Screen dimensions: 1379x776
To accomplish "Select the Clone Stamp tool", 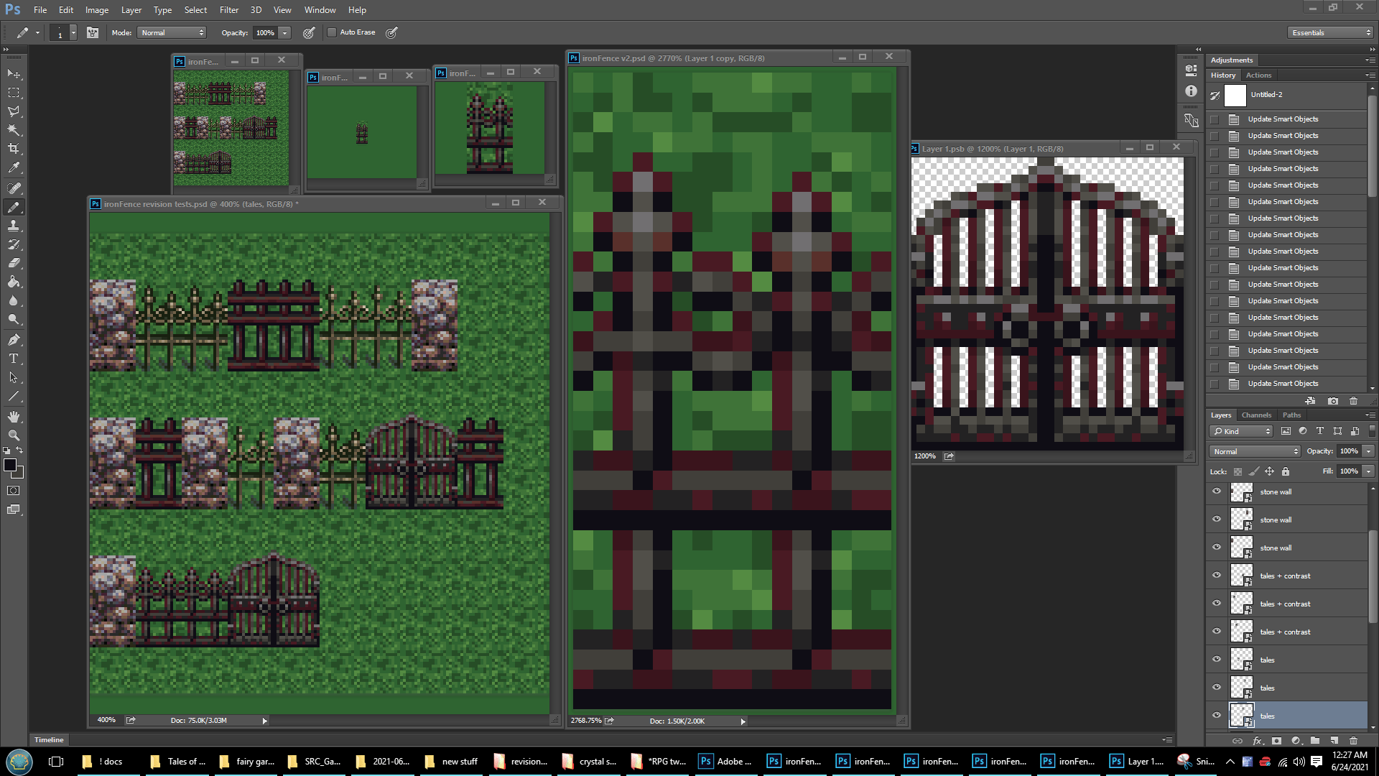I will pos(14,226).
